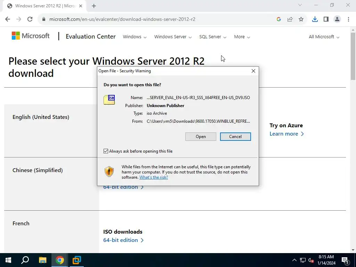
Task: Click the scrollbar down arrow
Action: pos(353,250)
